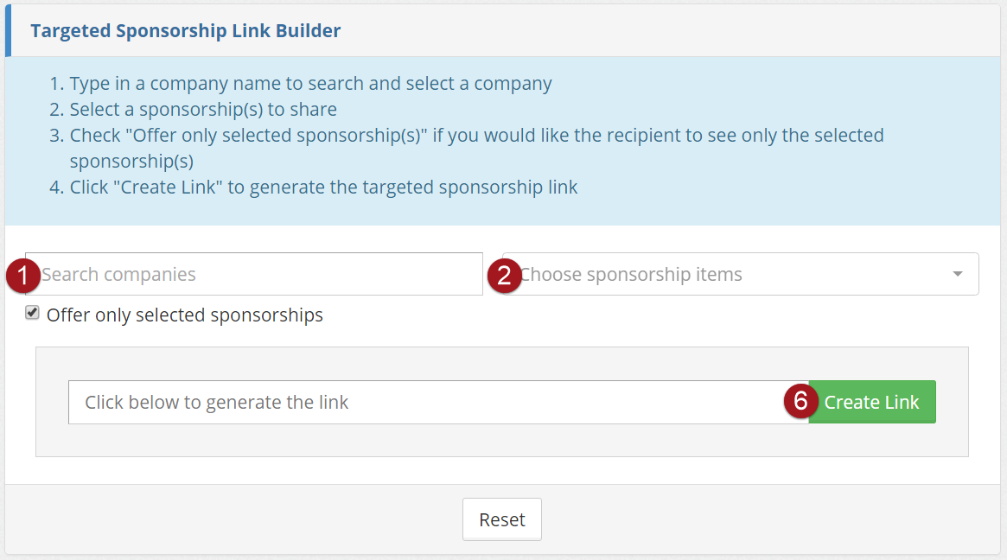Click the red number 6 badge
This screenshot has width=1007, height=560.
coord(801,402)
